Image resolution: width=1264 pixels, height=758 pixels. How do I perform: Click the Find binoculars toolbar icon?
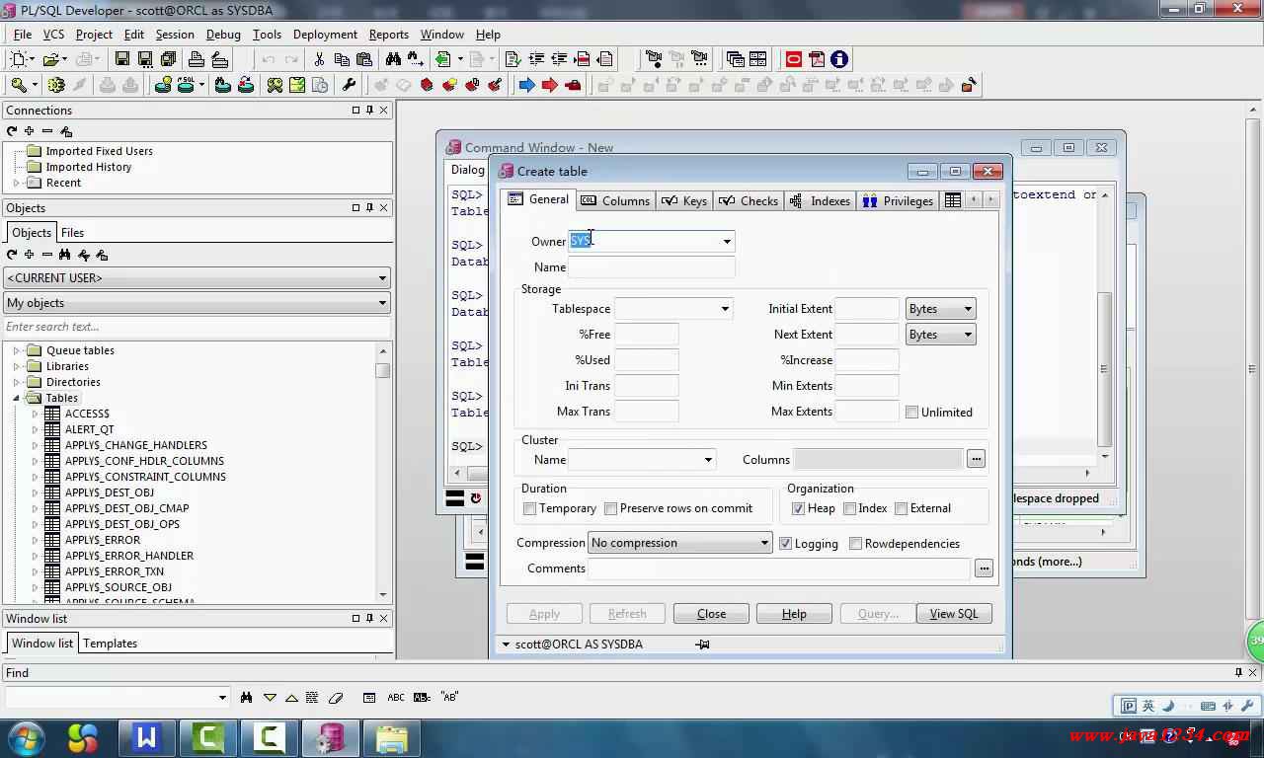click(393, 59)
